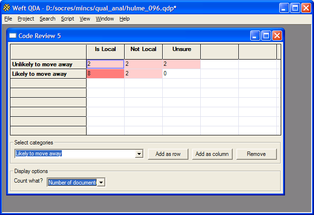Open the Help menu
314x215 pixels.
click(124, 19)
